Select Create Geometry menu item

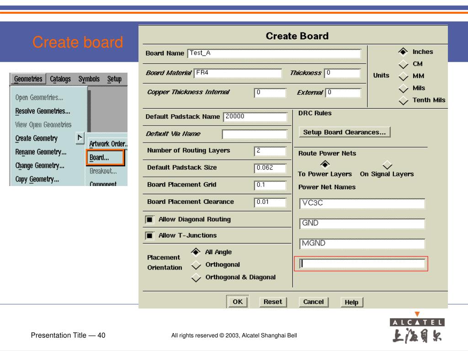pyautogui.click(x=37, y=138)
